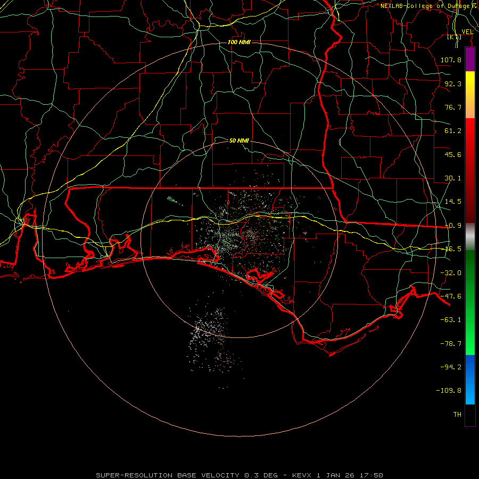Click the gray near-zero segment of the color bar
Screen dimensions: 479x479
[470, 236]
